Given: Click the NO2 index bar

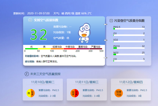Looking at the screenshot, I should coord(129,55).
